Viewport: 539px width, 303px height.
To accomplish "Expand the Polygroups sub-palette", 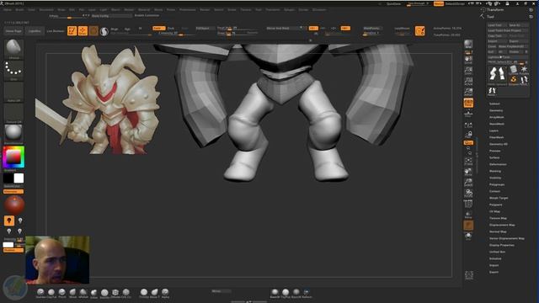I will point(497,184).
